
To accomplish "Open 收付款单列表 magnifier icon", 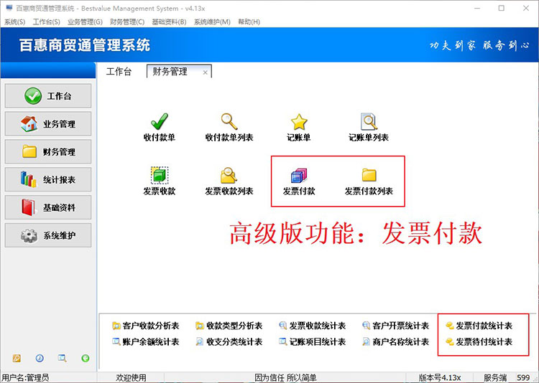I will point(229,121).
